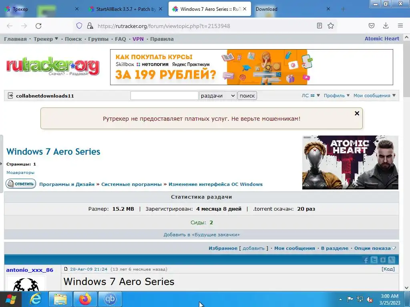The width and height of the screenshot is (410, 307).
Task: Open Изменение интерфейса ОС Windows breadcrumb
Action: click(x=215, y=184)
